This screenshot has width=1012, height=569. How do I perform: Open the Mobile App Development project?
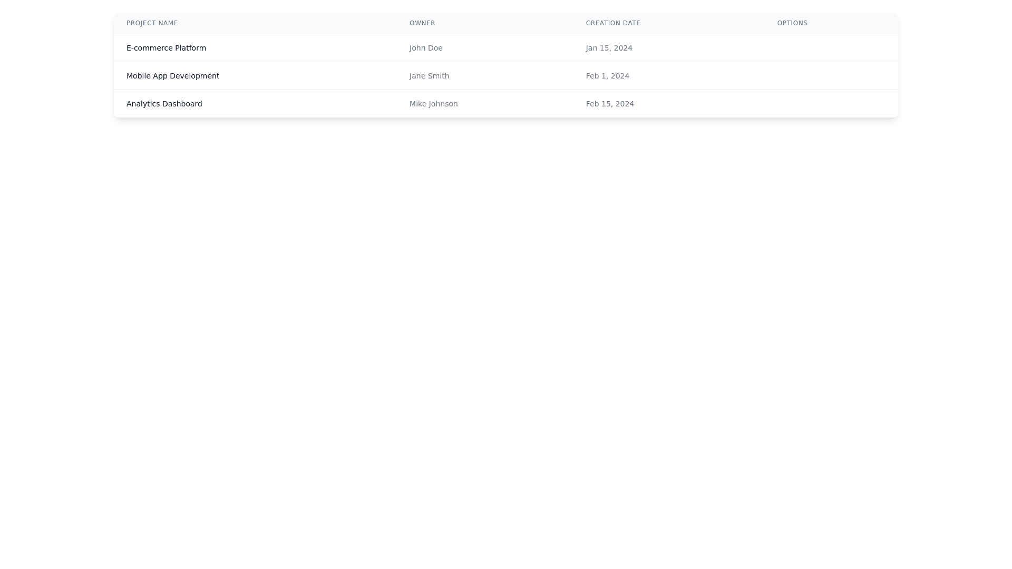[173, 76]
